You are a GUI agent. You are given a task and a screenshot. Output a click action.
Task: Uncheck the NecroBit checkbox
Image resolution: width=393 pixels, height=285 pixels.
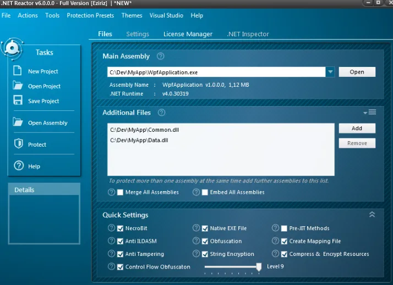[120, 228]
